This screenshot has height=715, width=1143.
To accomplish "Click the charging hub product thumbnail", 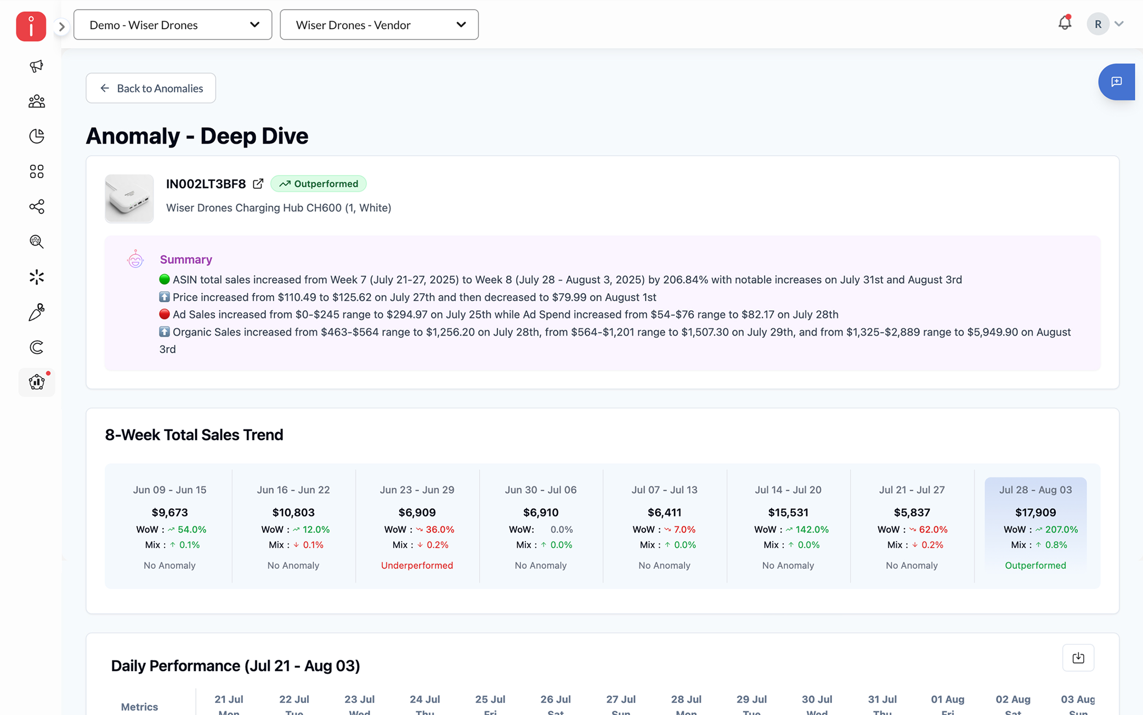I will click(129, 198).
